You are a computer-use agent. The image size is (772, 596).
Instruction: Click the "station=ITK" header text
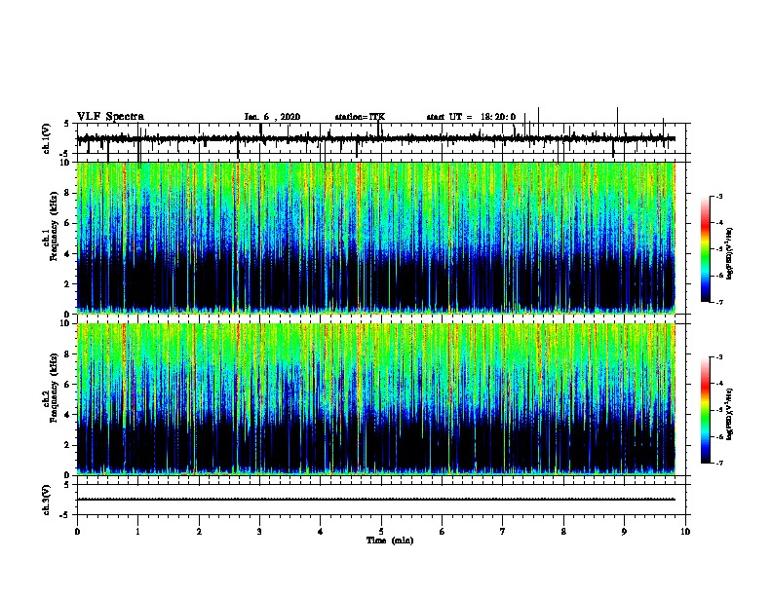(360, 117)
